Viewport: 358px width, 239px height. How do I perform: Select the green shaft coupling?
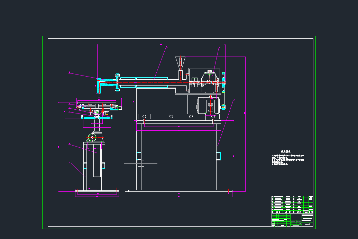(x=194, y=82)
